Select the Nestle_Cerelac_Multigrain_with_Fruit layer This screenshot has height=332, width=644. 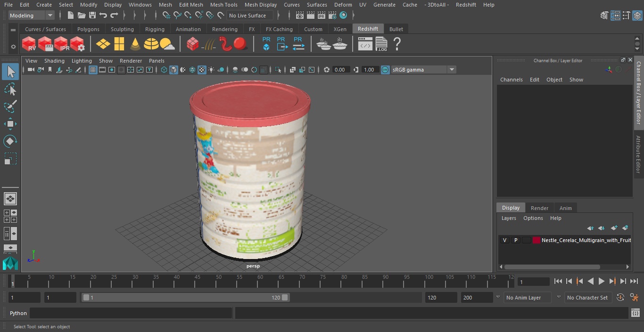pos(586,240)
